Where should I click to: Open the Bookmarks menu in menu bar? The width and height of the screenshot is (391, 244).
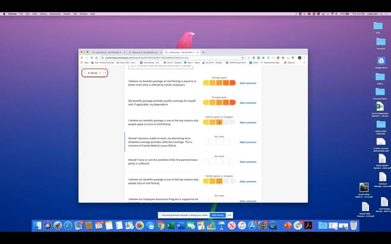click(x=55, y=14)
